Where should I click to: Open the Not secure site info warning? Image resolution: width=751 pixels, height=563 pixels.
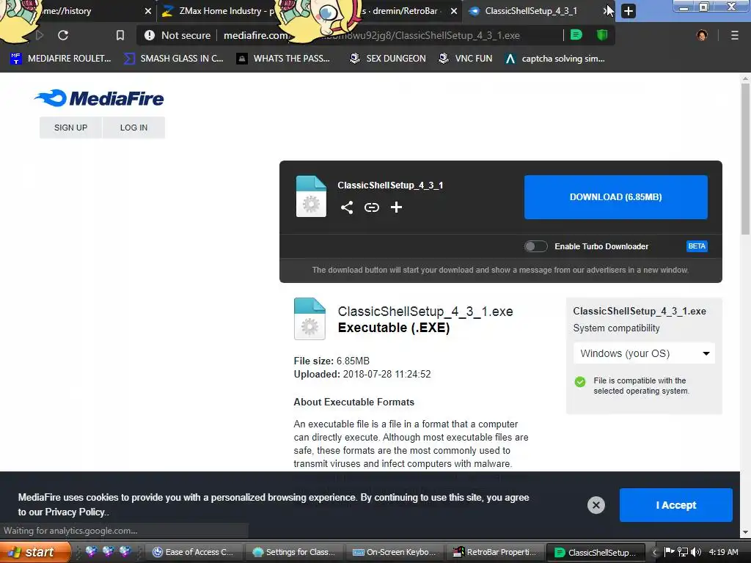tap(177, 35)
